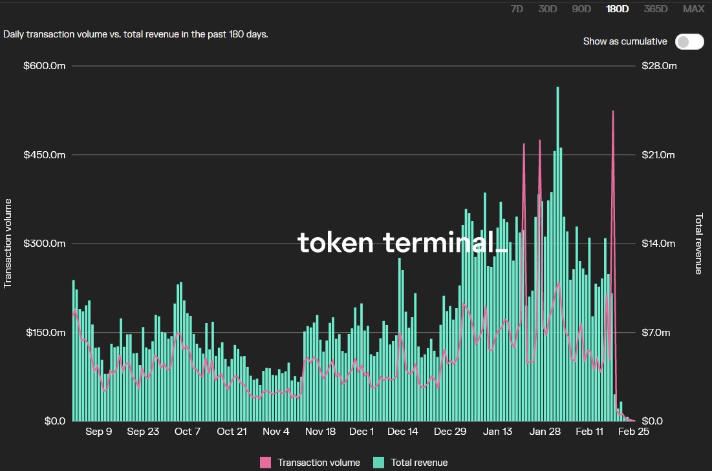Click the 'Show as cumulative' label text
The image size is (712, 471).
[625, 41]
